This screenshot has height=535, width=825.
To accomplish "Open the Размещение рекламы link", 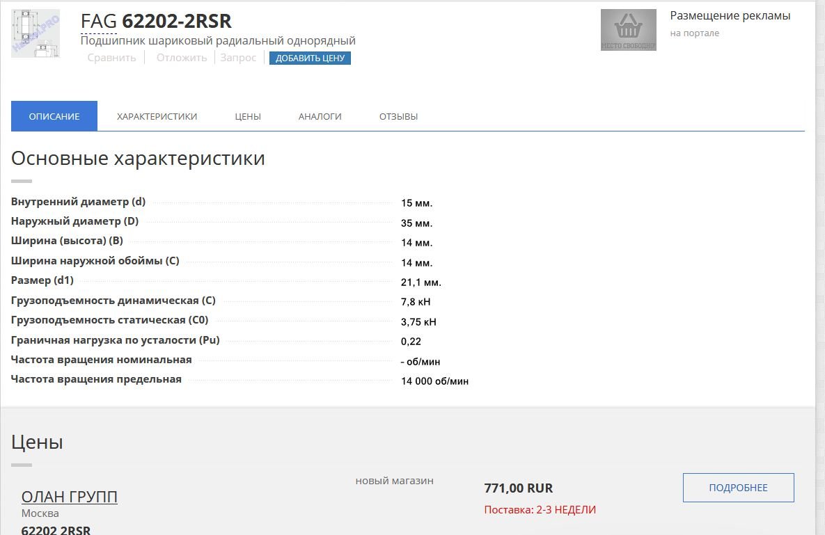I will pyautogui.click(x=730, y=16).
